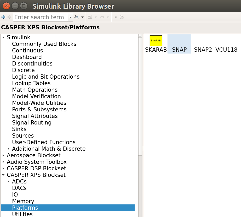Screen dimensions: 241x217
Task: Click the forward navigation arrow
Action: tap(9, 17)
